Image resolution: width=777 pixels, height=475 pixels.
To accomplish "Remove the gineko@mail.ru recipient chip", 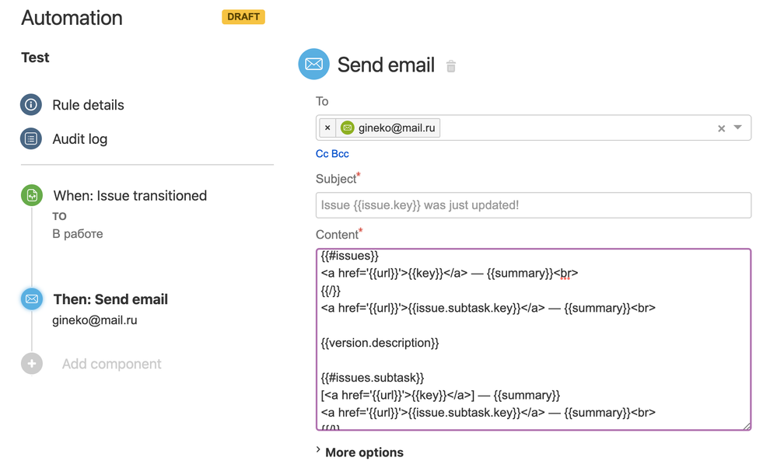I will [x=327, y=127].
